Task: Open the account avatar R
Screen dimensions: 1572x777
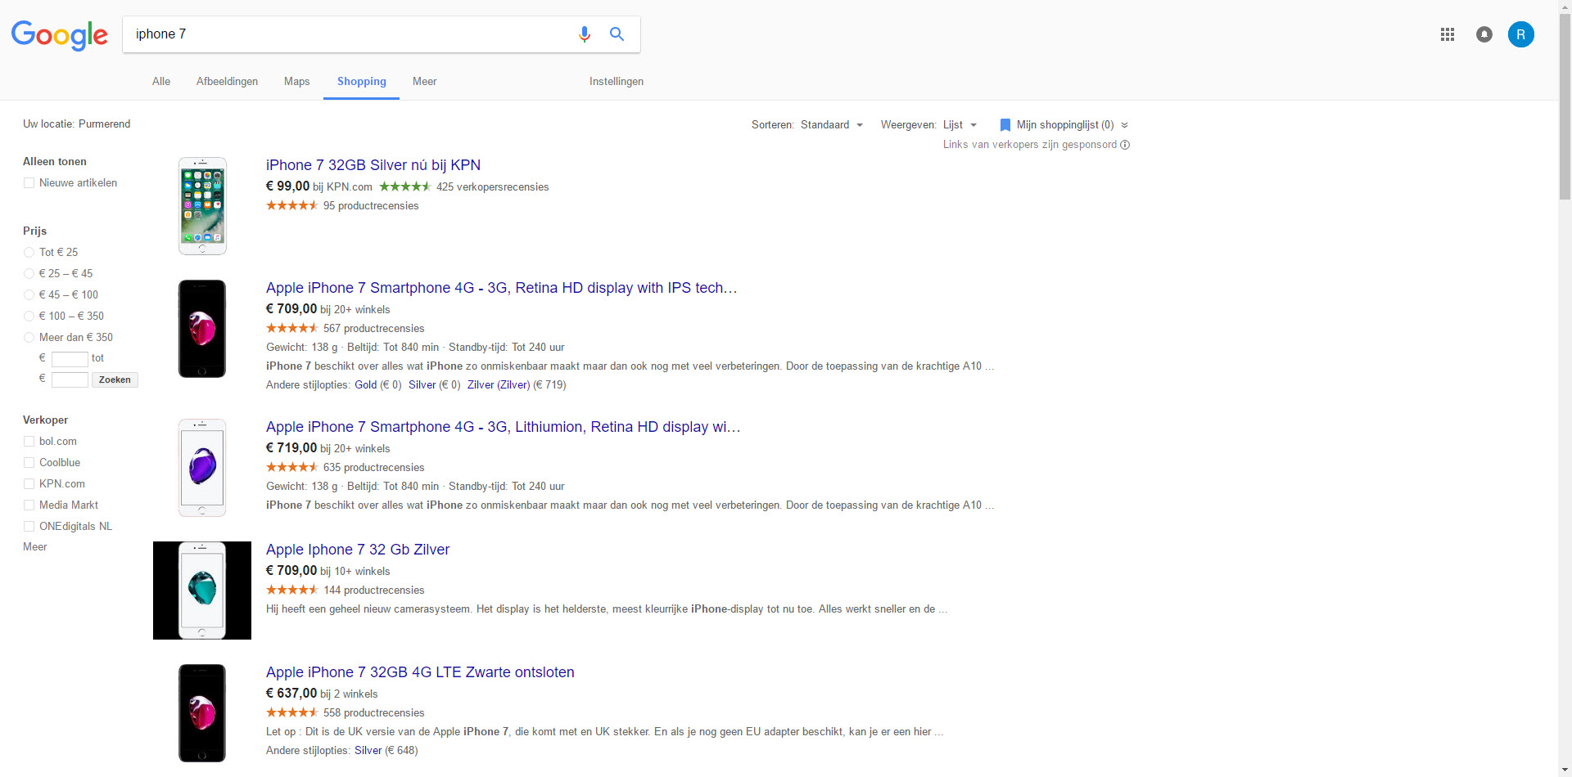Action: point(1521,34)
